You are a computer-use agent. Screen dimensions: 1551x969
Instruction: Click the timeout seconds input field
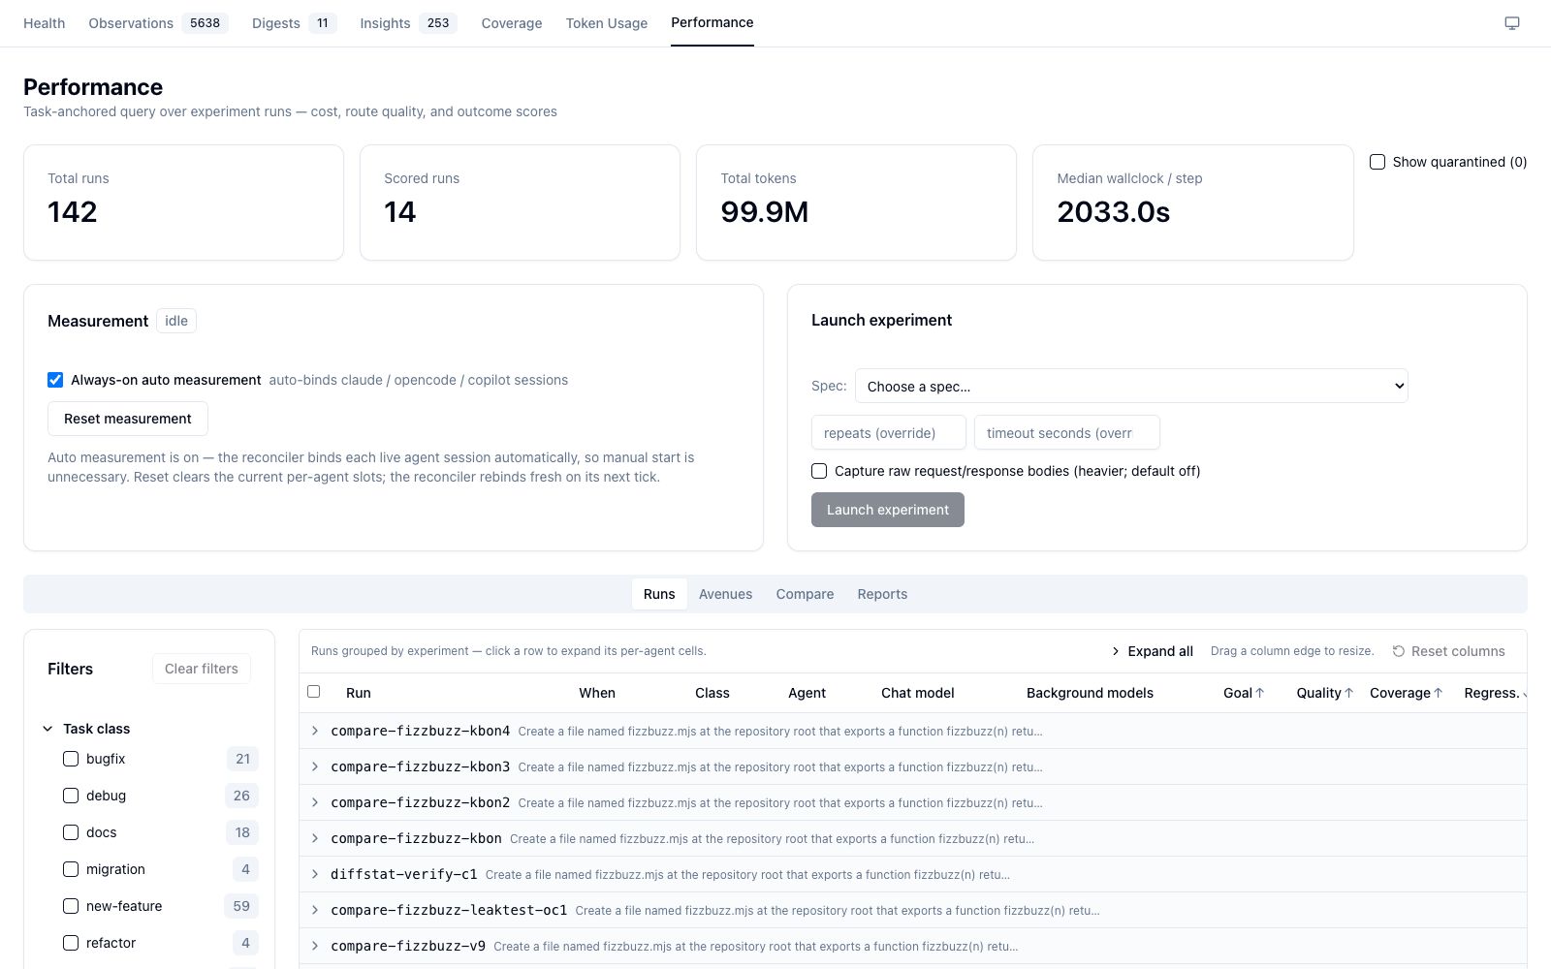click(1067, 432)
